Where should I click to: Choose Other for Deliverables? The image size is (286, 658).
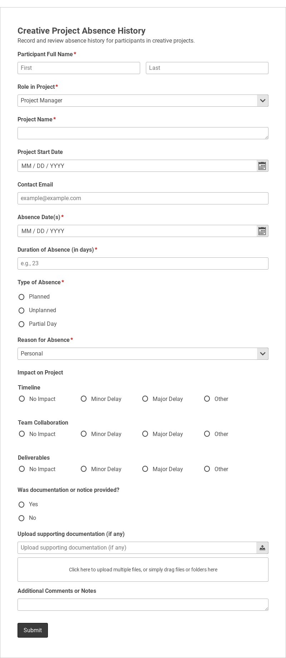207,469
